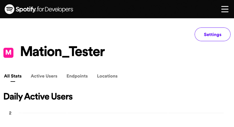Click the chart gridline at value 2
Image resolution: width=234 pixels, height=127 pixels.
pyautogui.click(x=121, y=113)
